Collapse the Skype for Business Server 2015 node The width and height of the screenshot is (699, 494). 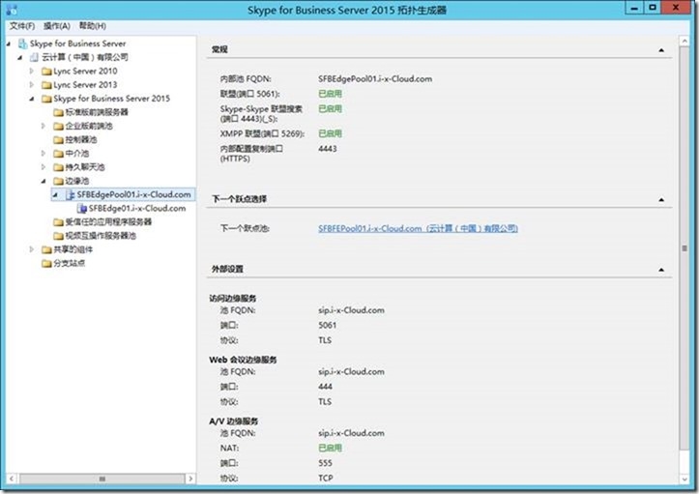pyautogui.click(x=32, y=99)
